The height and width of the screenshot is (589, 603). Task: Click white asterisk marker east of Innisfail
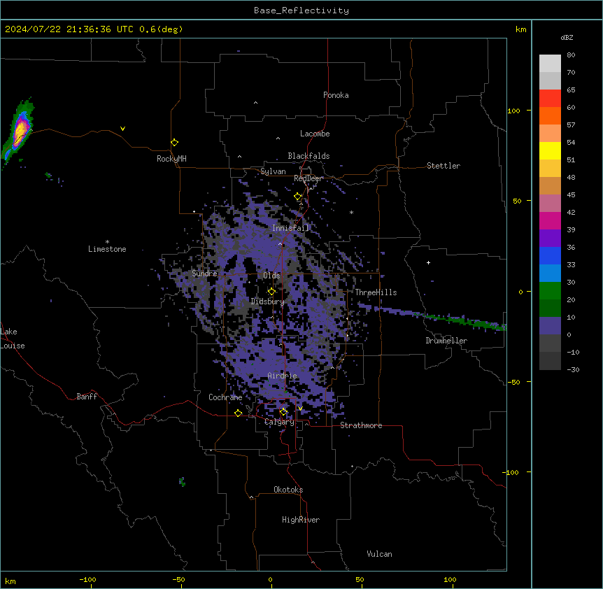[351, 212]
